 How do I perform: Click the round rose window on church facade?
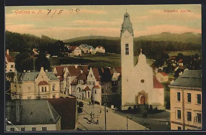click(142, 81)
